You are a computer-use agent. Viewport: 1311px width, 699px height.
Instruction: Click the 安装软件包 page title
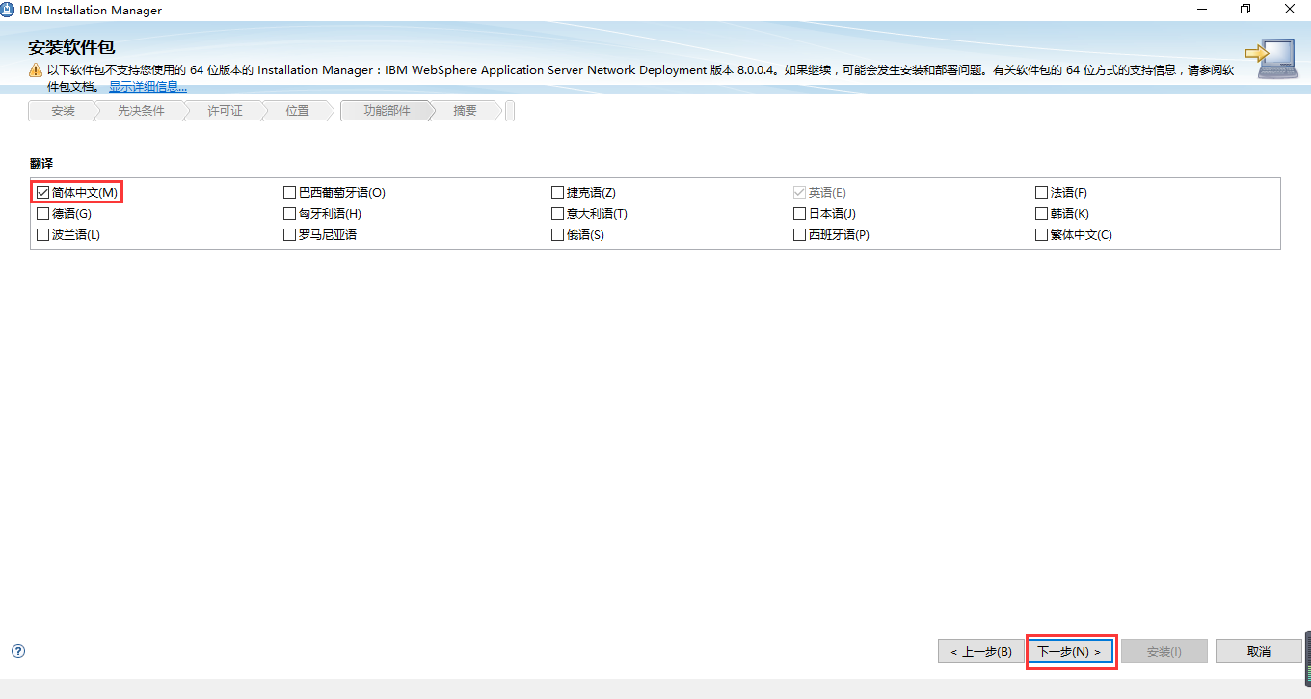click(72, 48)
